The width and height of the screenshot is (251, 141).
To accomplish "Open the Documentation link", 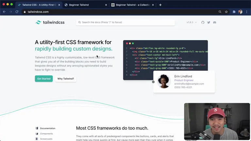I will [47, 128].
